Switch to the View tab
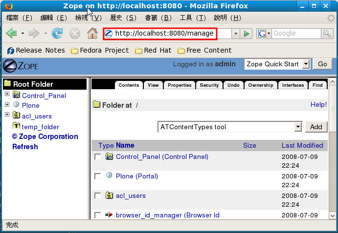This screenshot has width=338, height=233. click(153, 85)
